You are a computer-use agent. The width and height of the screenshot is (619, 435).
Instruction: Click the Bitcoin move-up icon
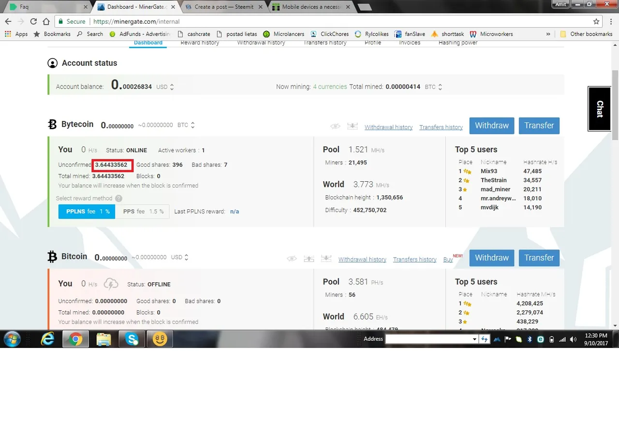click(x=309, y=259)
